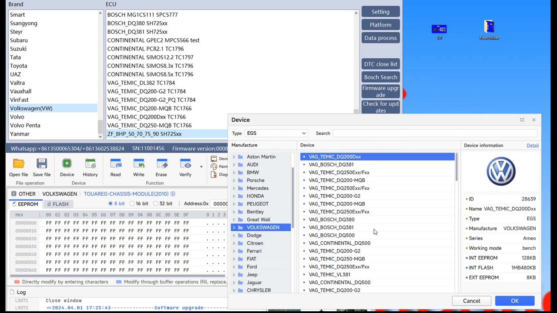
Task: Click the Firmware upgrade button
Action: 380,91
